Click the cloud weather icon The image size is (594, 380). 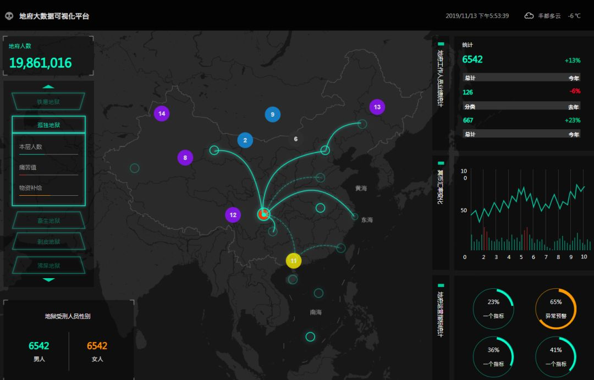tap(529, 16)
